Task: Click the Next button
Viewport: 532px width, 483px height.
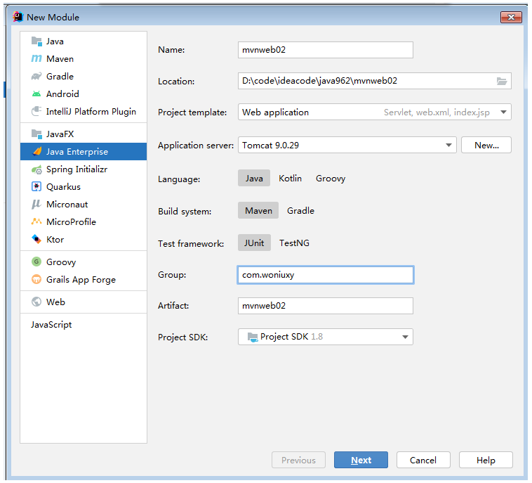Action: pos(361,460)
